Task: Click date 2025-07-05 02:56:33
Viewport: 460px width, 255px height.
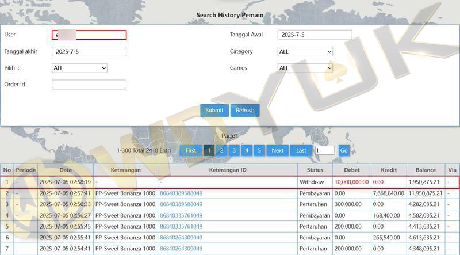Action: [x=65, y=204]
